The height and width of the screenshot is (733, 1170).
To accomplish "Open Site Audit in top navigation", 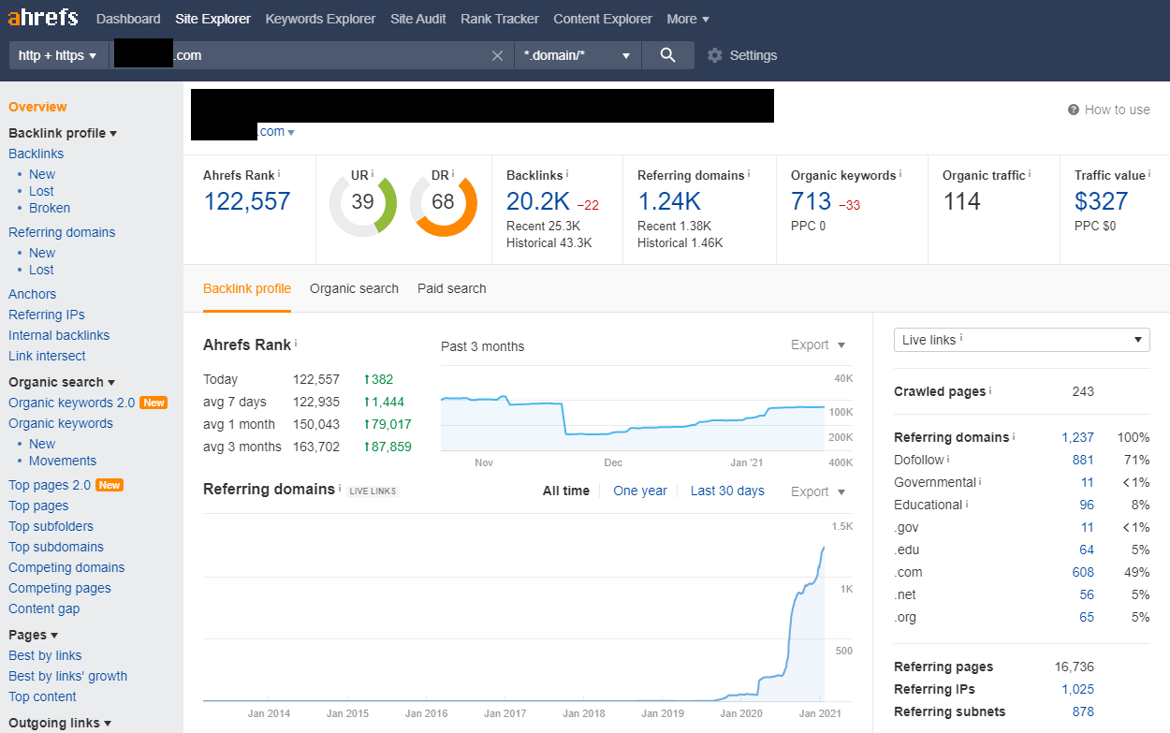I will click(x=418, y=19).
